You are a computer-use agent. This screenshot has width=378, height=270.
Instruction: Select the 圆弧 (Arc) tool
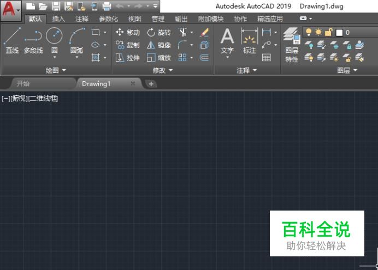[x=76, y=40]
